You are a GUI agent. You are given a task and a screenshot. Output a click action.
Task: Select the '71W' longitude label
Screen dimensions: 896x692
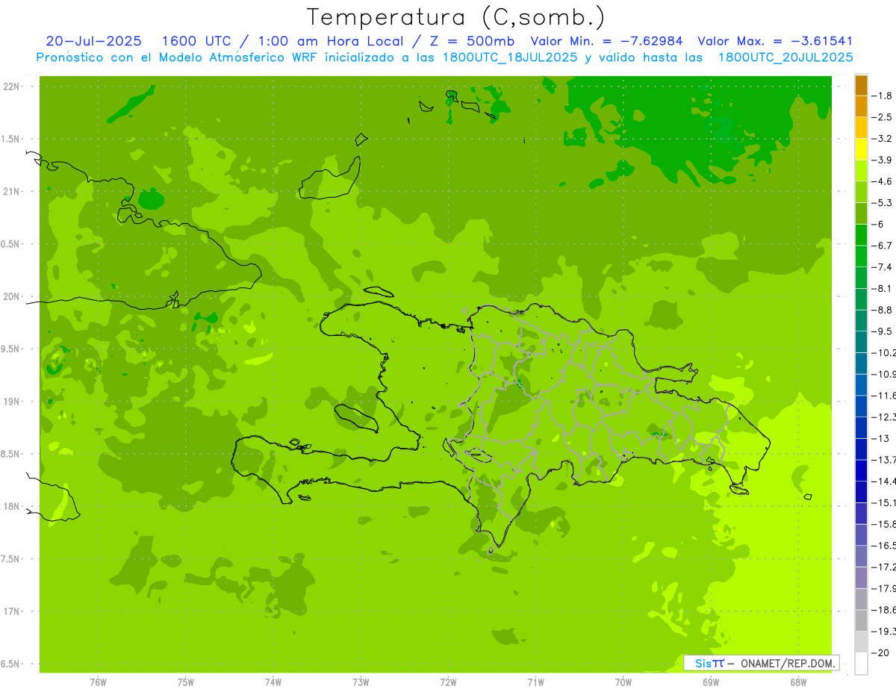tap(535, 682)
